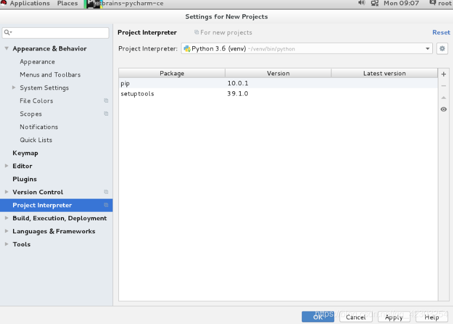The image size is (453, 324).
Task: Click Scopes project-level icon
Action: [x=106, y=113]
